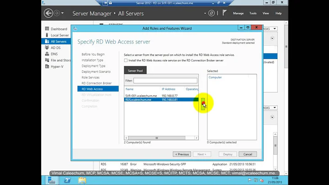Minimize the Add Roles and Features Wizard
Viewport: 329px width, 185px height.
[241, 27]
